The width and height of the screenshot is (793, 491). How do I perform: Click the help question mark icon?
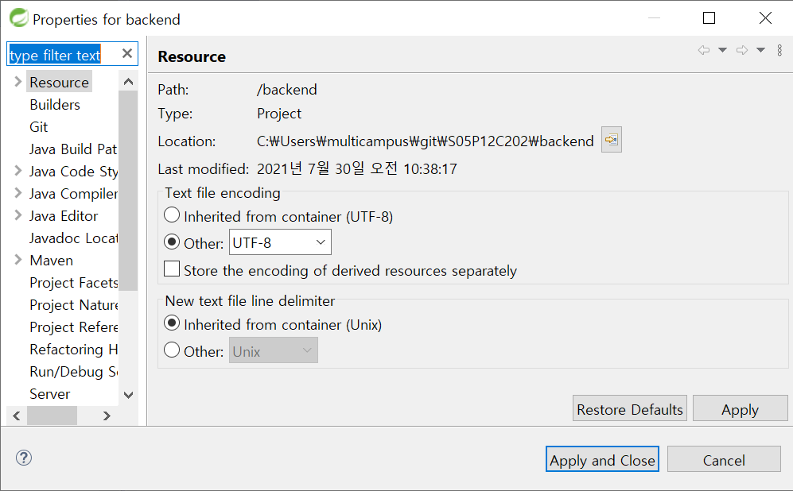(23, 458)
